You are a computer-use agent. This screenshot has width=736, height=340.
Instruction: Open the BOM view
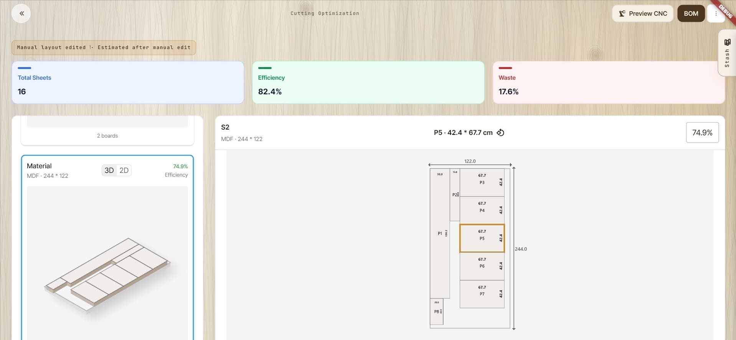click(x=691, y=13)
